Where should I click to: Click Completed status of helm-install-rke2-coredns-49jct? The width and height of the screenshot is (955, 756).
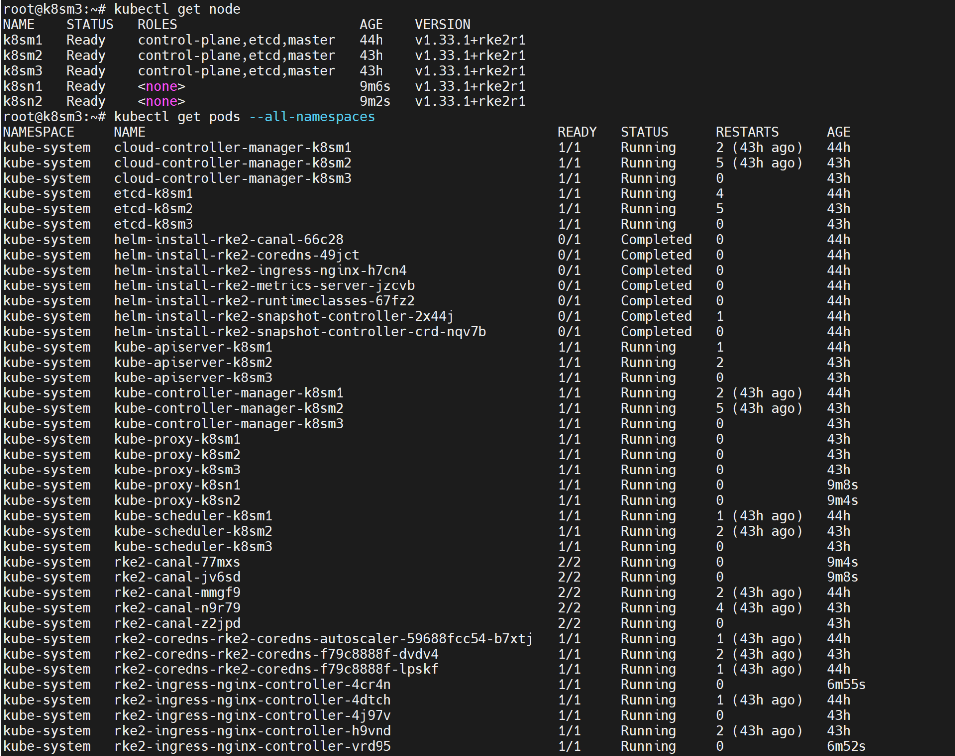656,255
